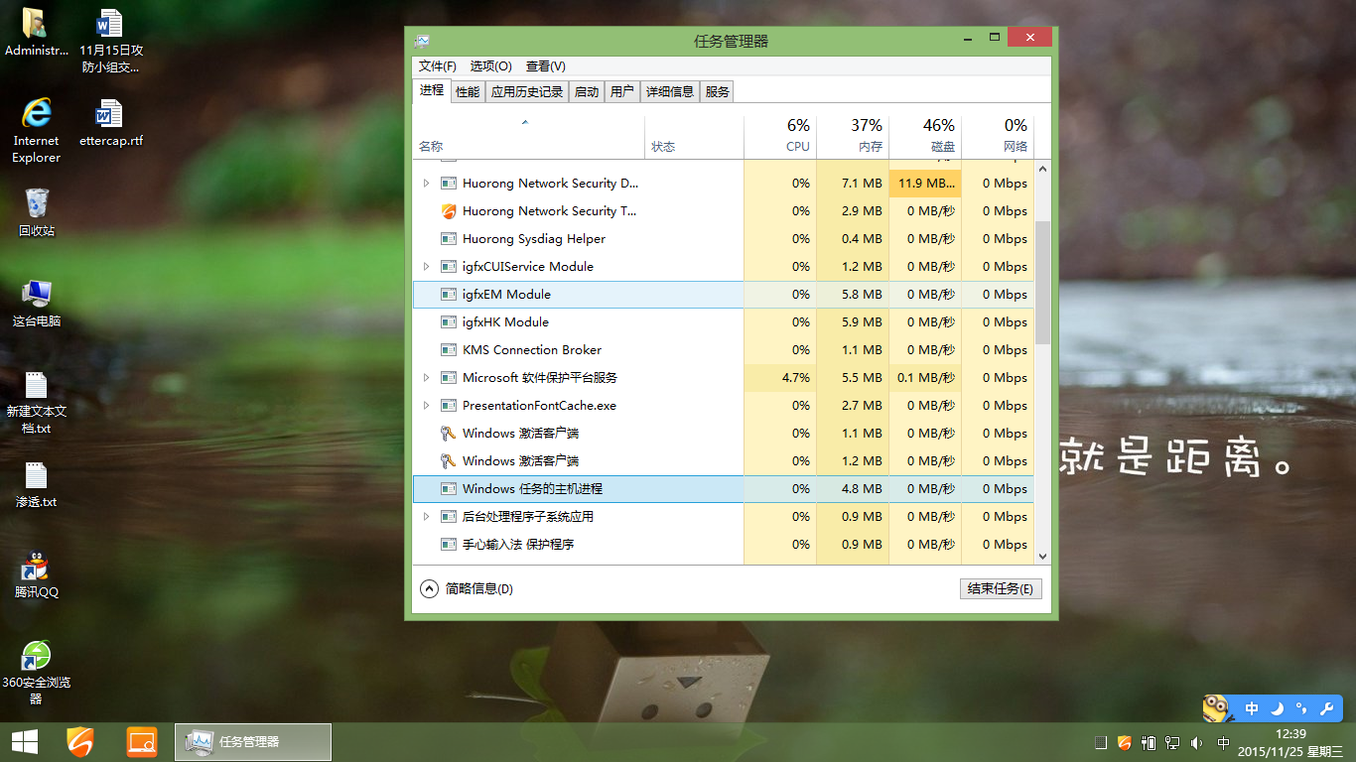Sort by the 状态 column header
The image size is (1356, 762).
click(x=694, y=137)
